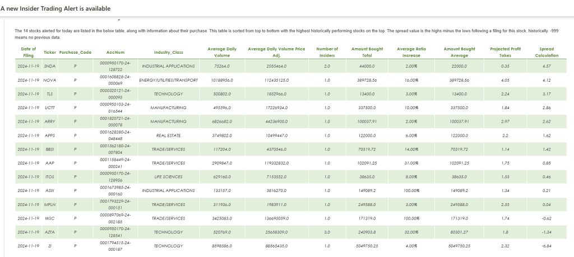
Task: Click the Amount Bought Total header
Action: tap(367, 52)
